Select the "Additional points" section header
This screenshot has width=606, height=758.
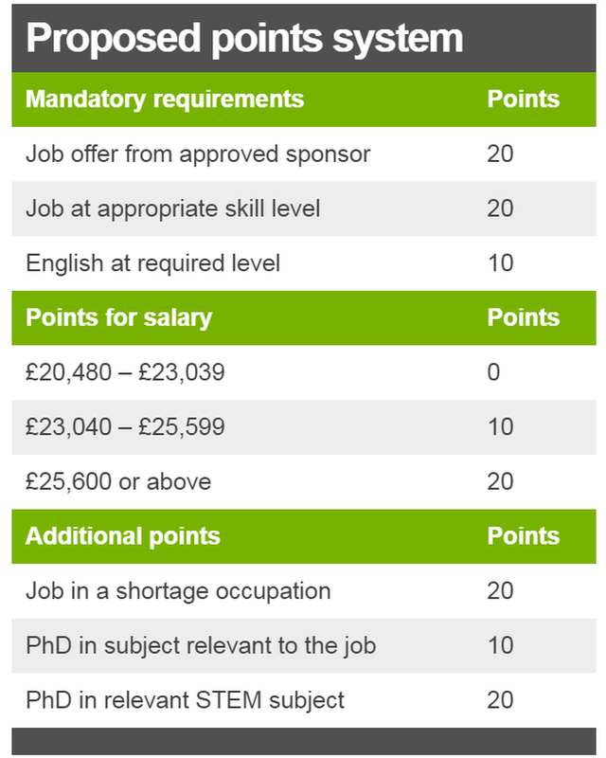(x=122, y=536)
